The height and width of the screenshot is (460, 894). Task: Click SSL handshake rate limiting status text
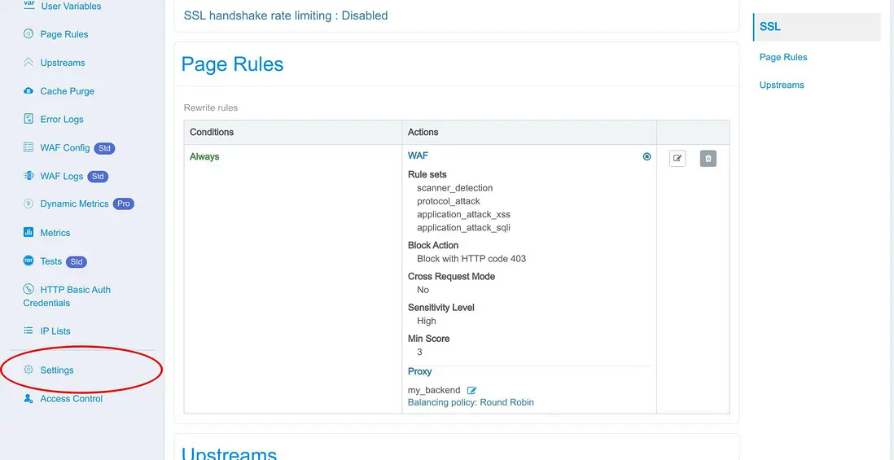point(286,15)
